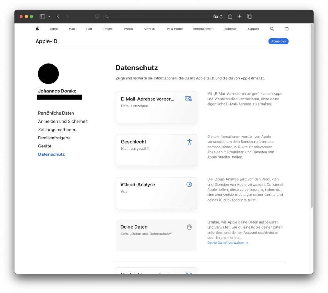The height and width of the screenshot is (293, 328).
Task: Open the iPhone menu item
Action: (x=108, y=29)
